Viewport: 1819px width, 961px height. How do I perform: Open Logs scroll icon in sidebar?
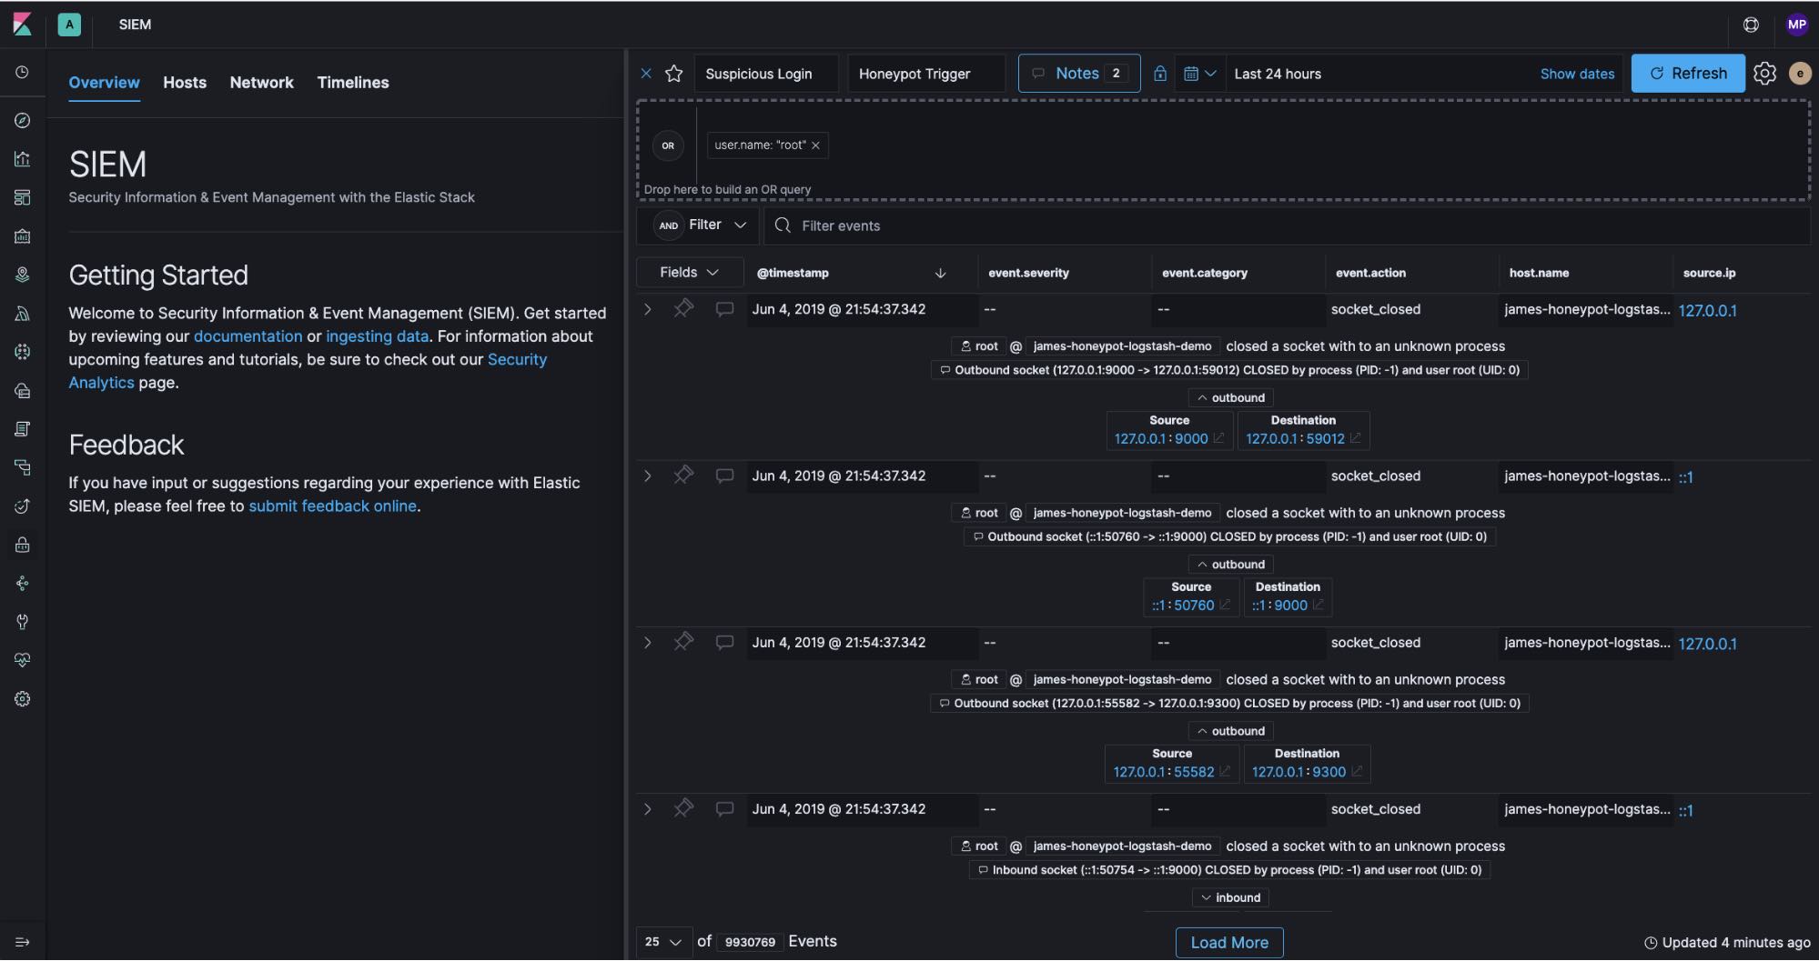pyautogui.click(x=23, y=429)
